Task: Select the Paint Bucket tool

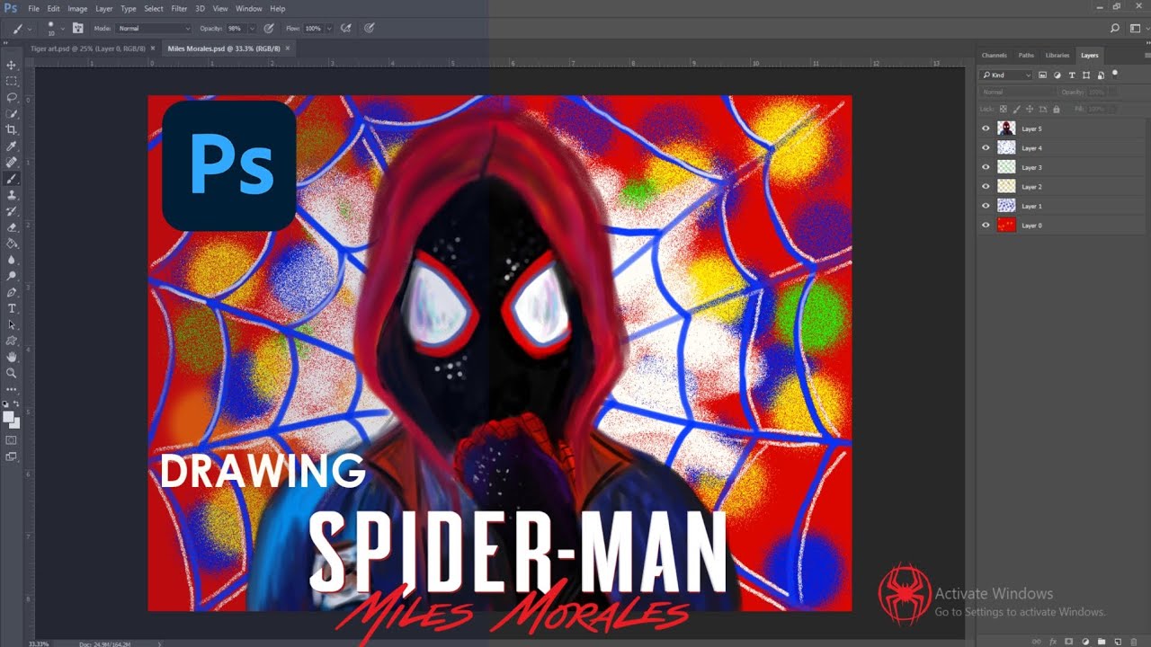Action: (x=12, y=243)
